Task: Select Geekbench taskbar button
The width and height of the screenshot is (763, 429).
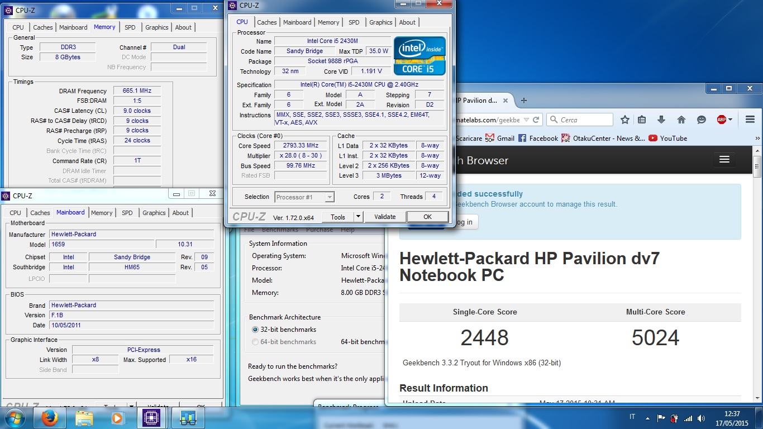Action: coord(188,417)
